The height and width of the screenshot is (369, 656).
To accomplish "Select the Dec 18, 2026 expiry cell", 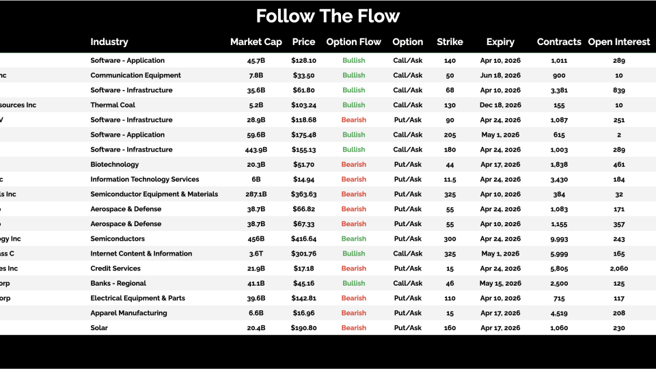I will click(500, 105).
